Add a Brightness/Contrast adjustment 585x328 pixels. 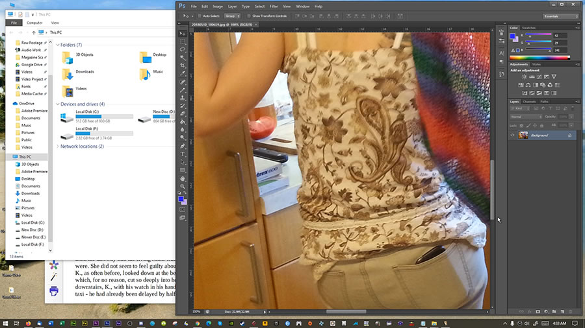click(x=524, y=76)
